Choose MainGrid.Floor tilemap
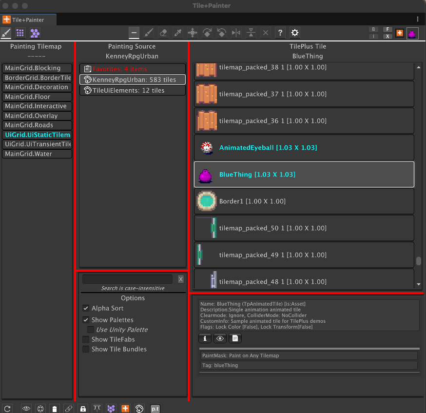426x413 pixels. [37, 97]
